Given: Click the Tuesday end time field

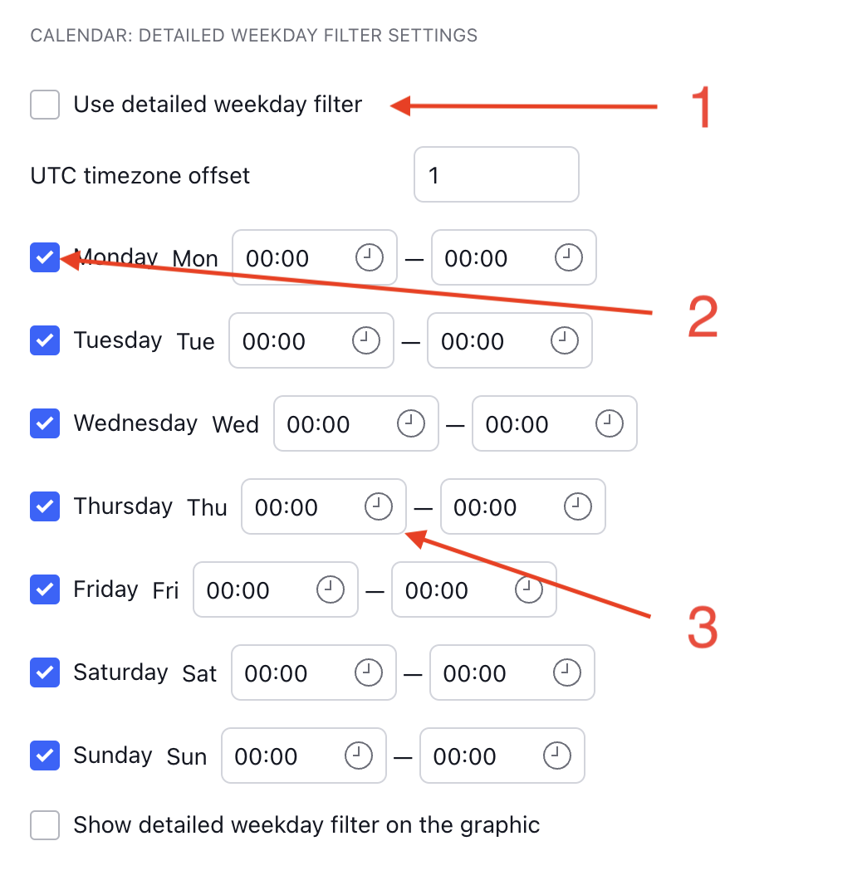Looking at the screenshot, I should [x=510, y=340].
